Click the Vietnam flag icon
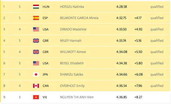The height and width of the screenshot is (104, 171). pos(36,97)
